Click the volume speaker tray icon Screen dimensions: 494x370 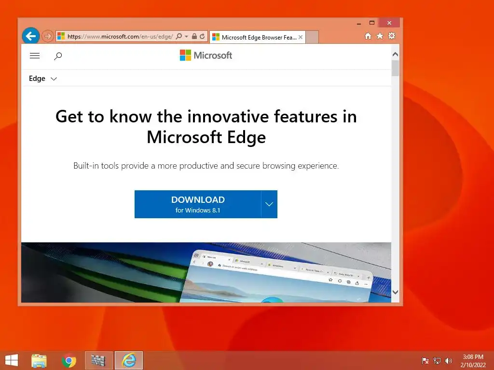[448, 360]
